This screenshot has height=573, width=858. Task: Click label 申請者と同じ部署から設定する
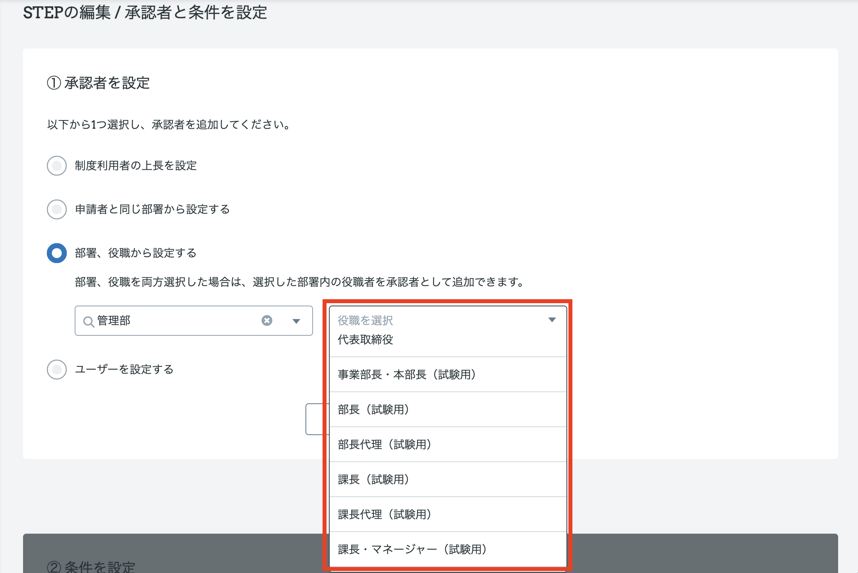point(153,209)
